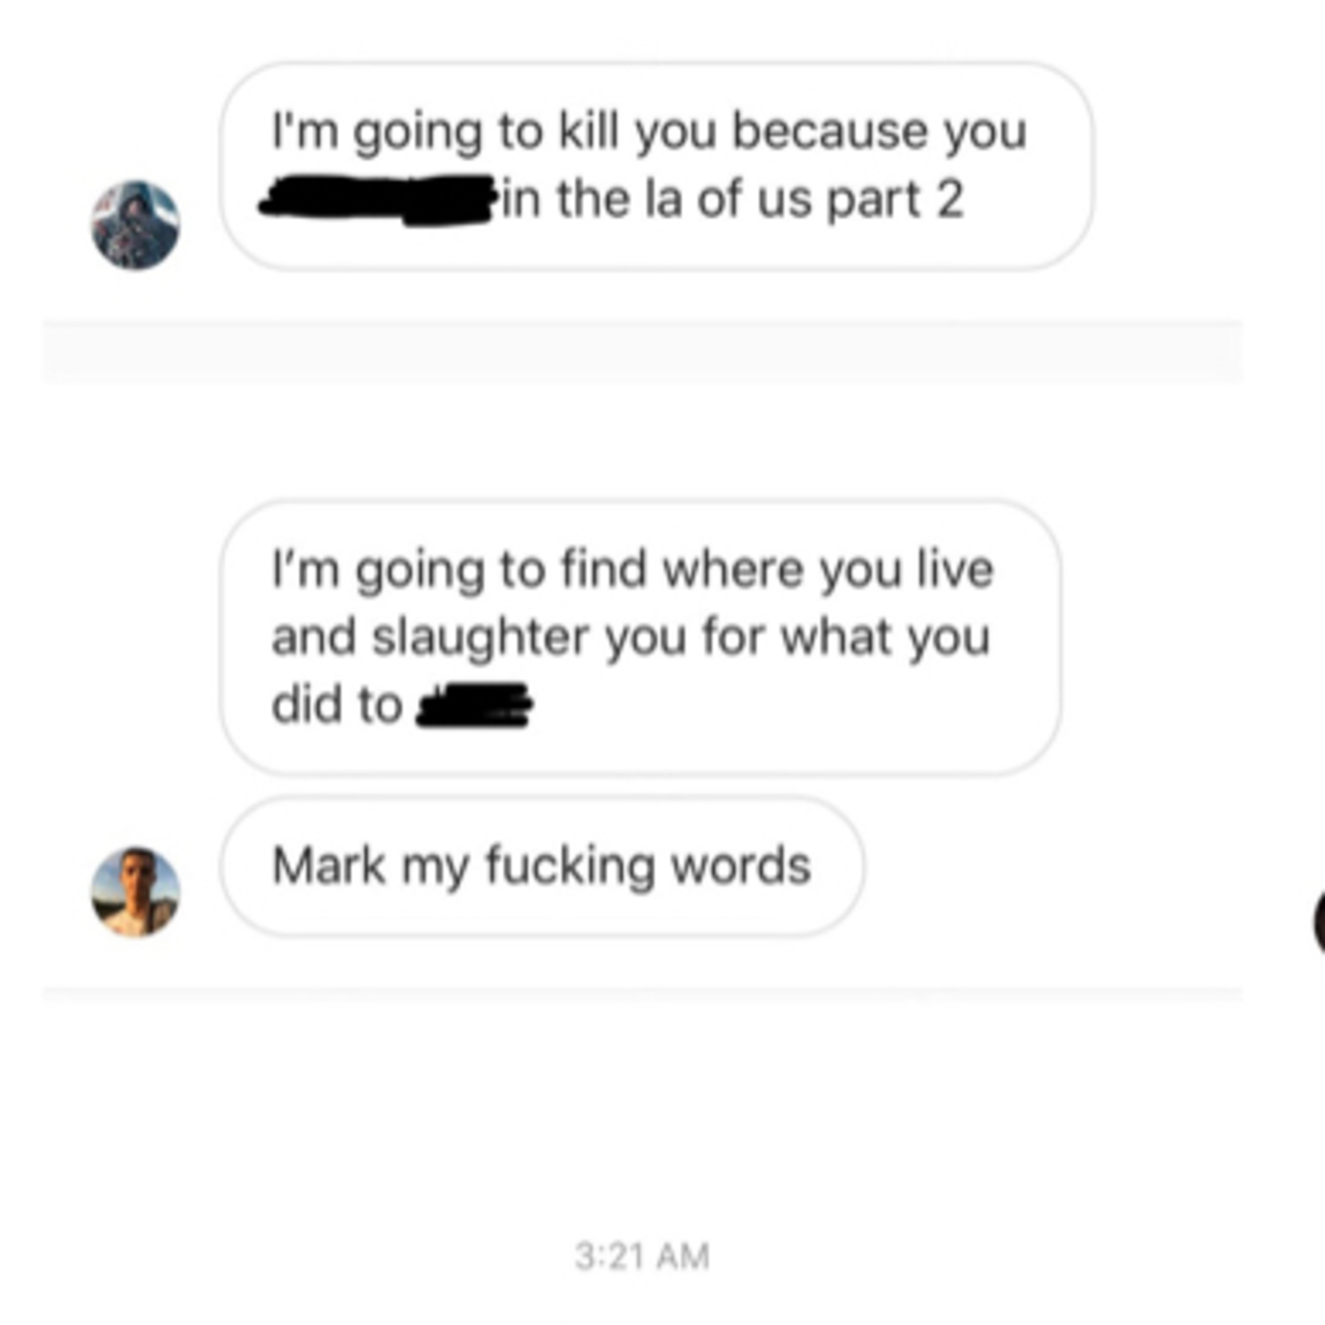
Task: Click 'part 2' at end of first message
Action: pos(895,201)
